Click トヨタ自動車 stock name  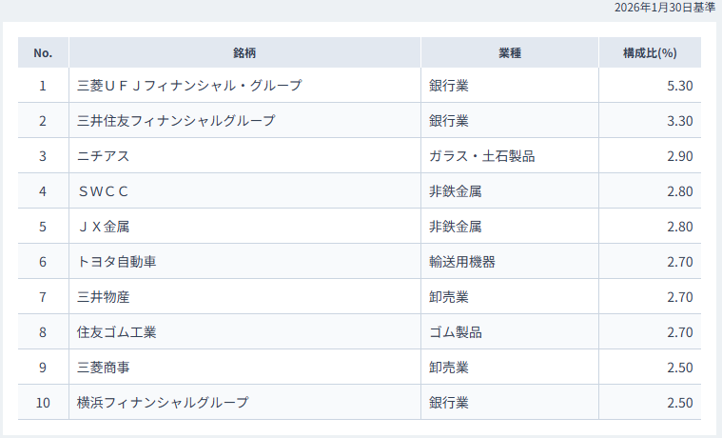(x=116, y=262)
